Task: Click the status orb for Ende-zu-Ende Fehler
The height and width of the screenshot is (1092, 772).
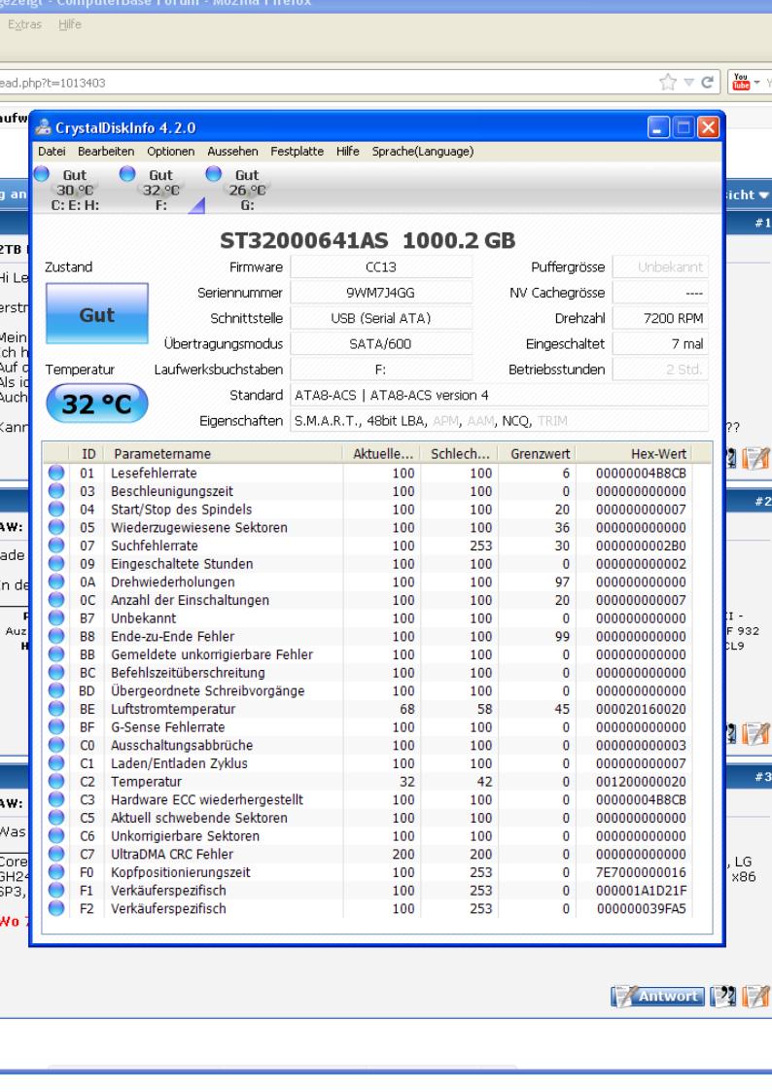Action: pyautogui.click(x=56, y=636)
